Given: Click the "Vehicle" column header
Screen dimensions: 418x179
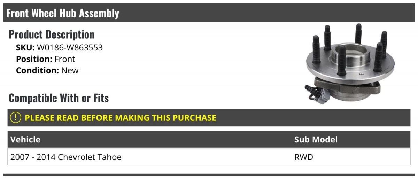Looking at the screenshot, I should coord(25,140).
